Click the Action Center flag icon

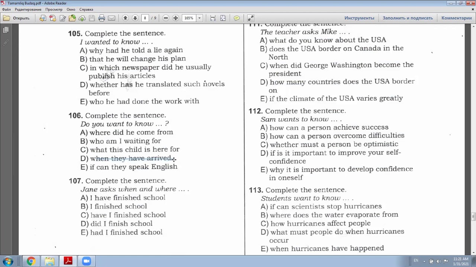[x=446, y=261]
